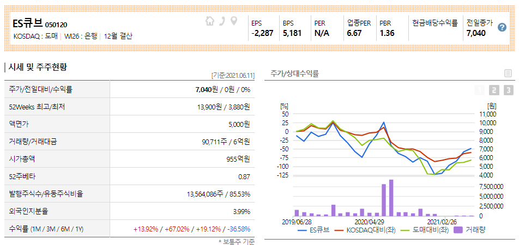Screen dimensions: 519x245
Task: Open the blue help question mark icon
Action: tap(502, 27)
